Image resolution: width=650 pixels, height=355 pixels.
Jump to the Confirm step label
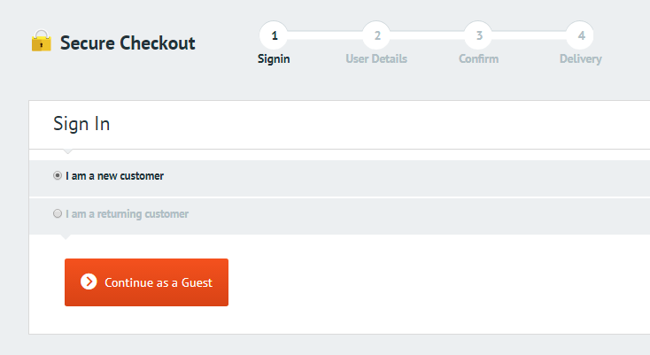[x=478, y=59]
